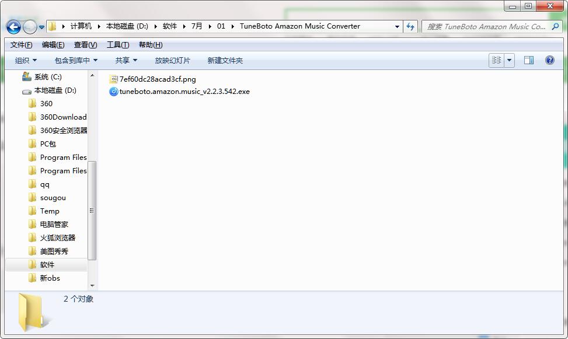Open recent pages dropdown beside Forward arrow
Image resolution: width=568 pixels, height=339 pixels.
pos(41,27)
